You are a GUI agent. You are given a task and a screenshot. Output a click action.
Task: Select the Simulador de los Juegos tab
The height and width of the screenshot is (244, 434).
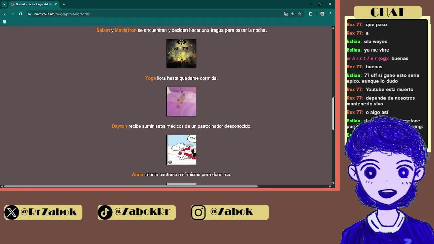34,4
